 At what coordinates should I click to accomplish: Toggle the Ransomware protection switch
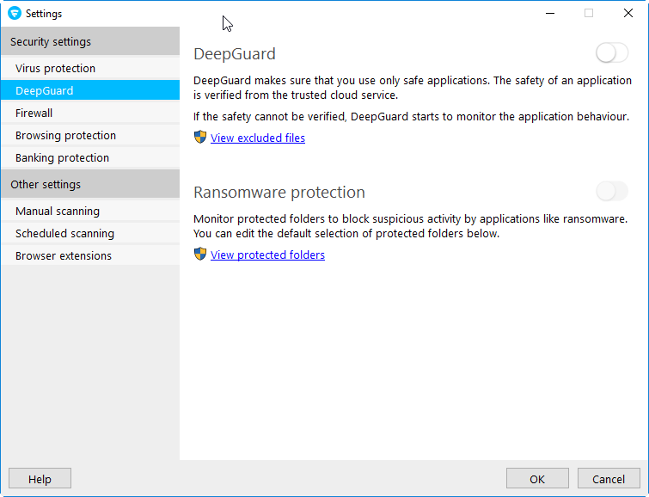pyautogui.click(x=612, y=191)
